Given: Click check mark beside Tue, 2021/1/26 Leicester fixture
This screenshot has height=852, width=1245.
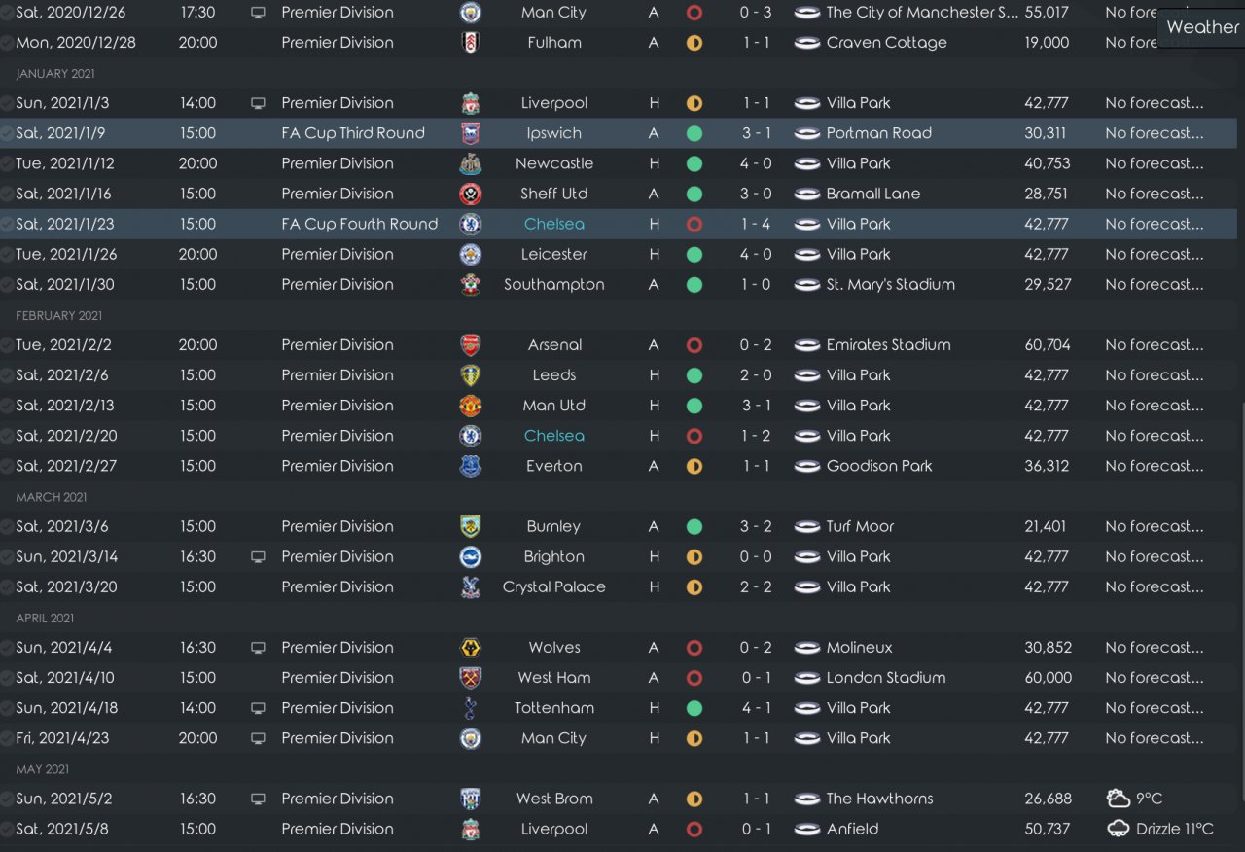Looking at the screenshot, I should (x=8, y=255).
